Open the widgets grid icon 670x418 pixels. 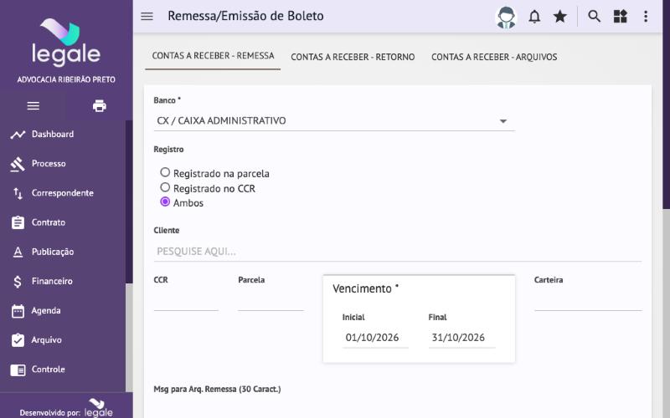coord(620,16)
